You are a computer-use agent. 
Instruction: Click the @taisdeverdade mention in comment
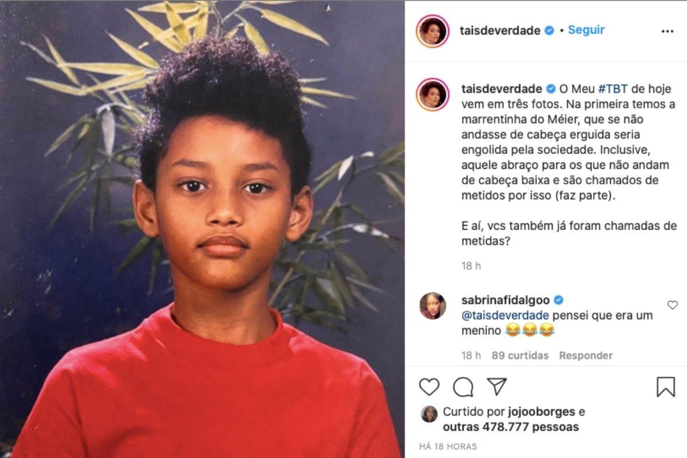pos(506,315)
